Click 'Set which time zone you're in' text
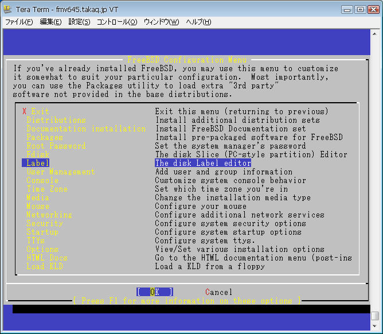 (x=221, y=189)
